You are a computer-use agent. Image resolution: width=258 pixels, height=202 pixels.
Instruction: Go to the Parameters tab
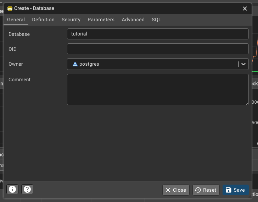click(101, 20)
